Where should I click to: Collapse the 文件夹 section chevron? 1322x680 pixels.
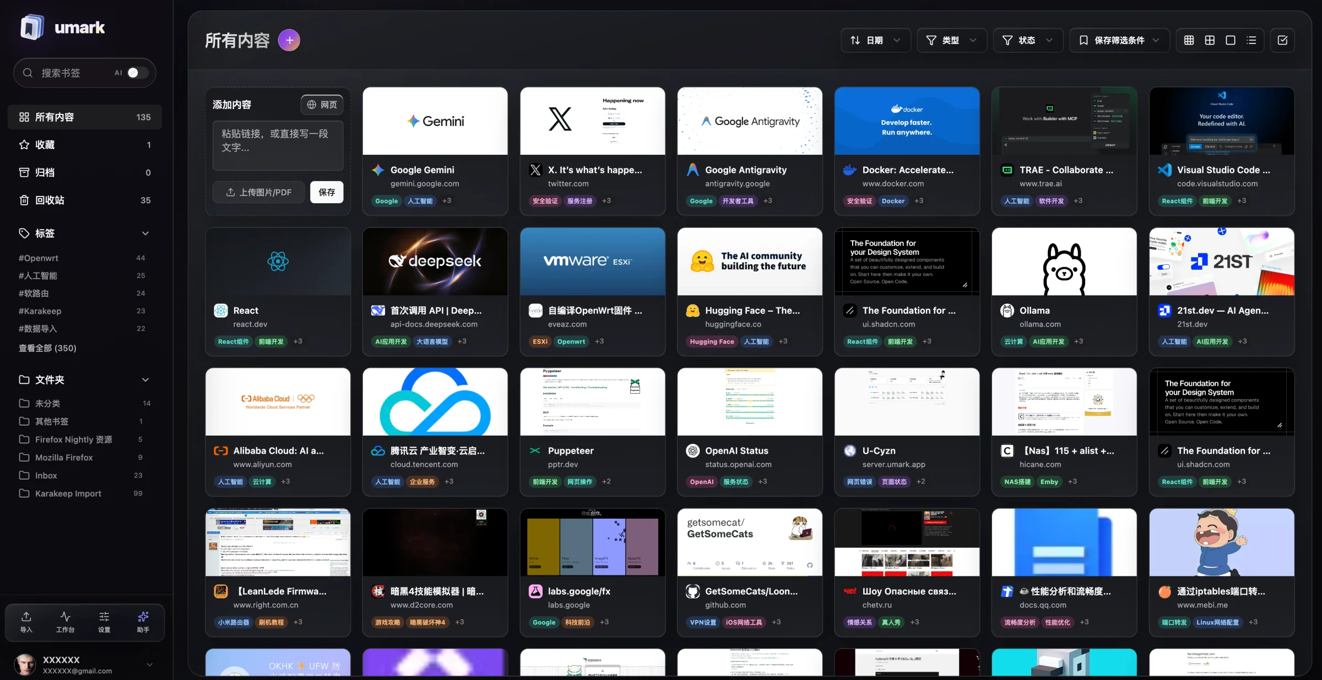(145, 380)
